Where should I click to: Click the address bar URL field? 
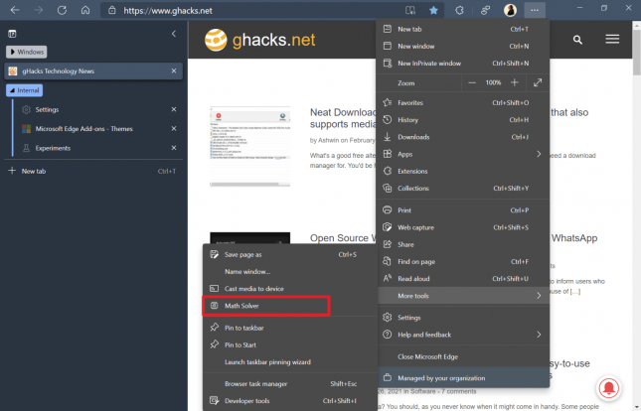tap(248, 10)
